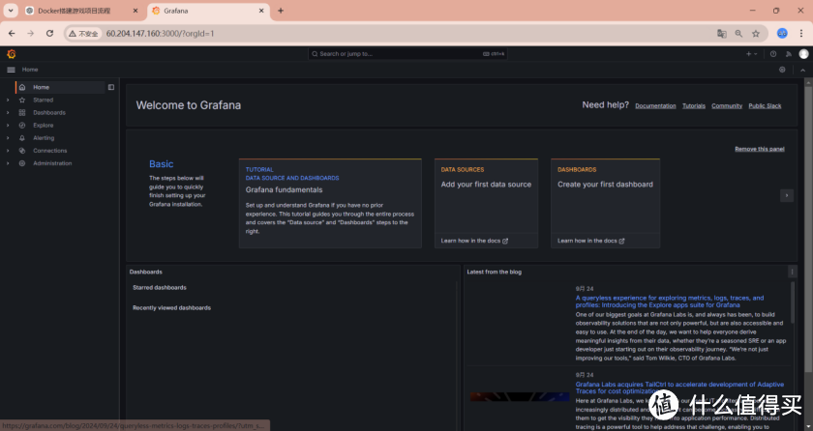Open the plus New dropdown menu
Viewport: 813px width, 431px height.
point(751,54)
